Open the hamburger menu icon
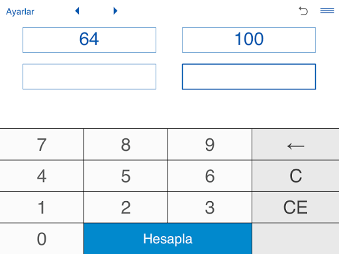This screenshot has height=254, width=339. [327, 11]
